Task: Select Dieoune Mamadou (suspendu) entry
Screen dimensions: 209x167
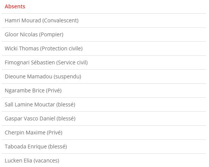Action: 104,76
